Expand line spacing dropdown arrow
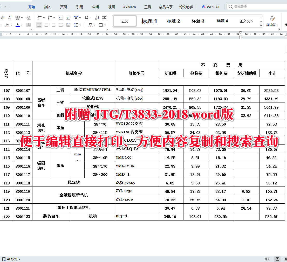287x262 pixels. point(80,25)
